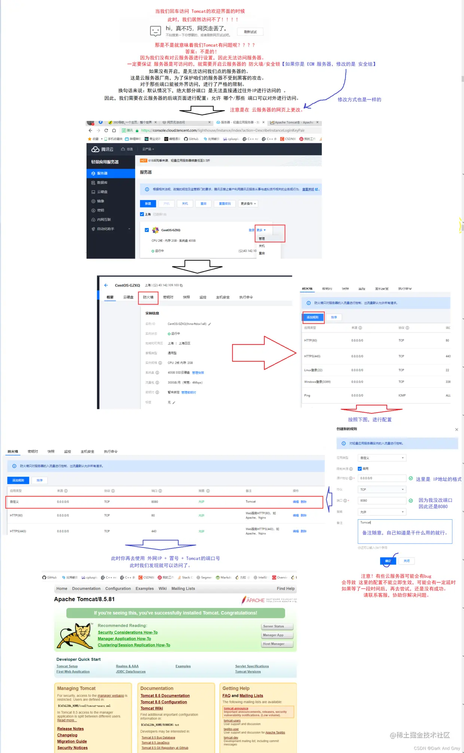This screenshot has width=464, height=753.
Task: Click the external link icon after 查看声明
Action: 317,190
